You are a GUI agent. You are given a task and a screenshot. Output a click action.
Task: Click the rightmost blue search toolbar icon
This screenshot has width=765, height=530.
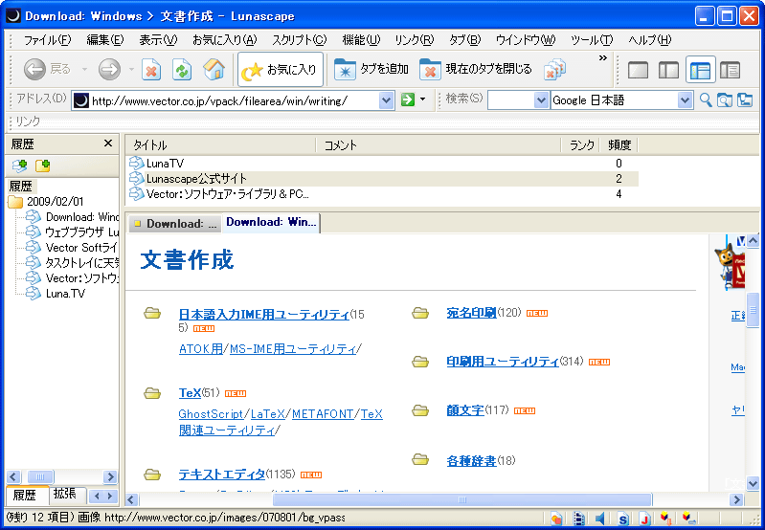pos(745,99)
